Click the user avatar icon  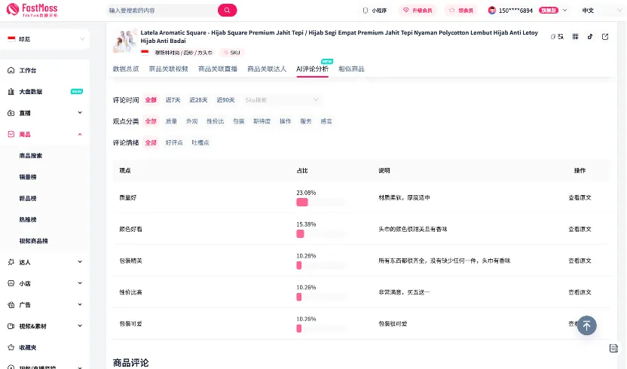[492, 11]
